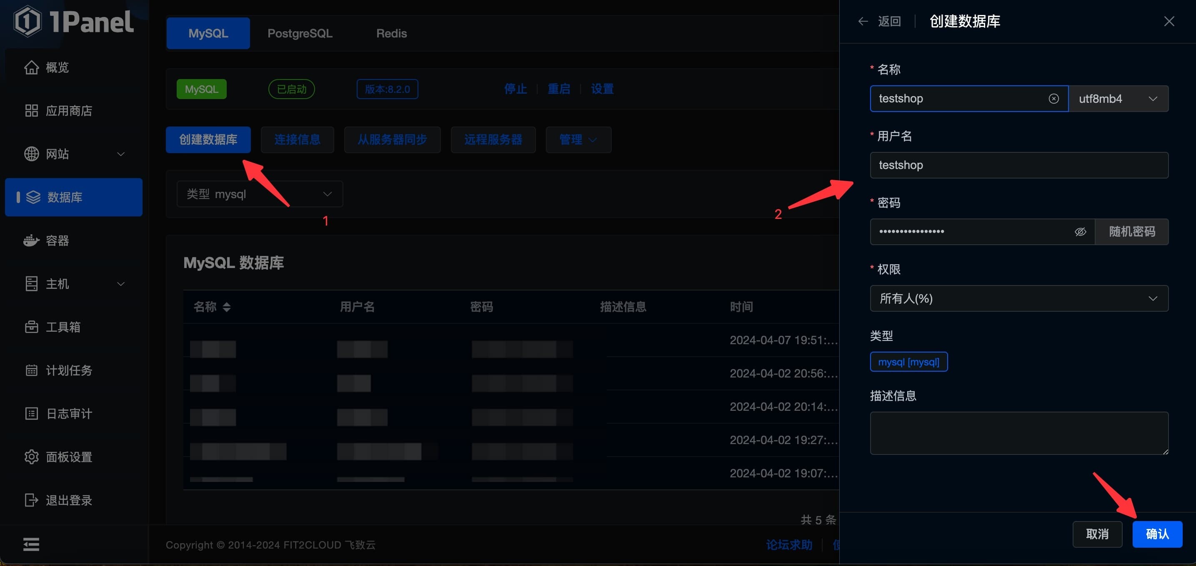The height and width of the screenshot is (566, 1196).
Task: Switch to the PostgreSQL tab
Action: (300, 33)
